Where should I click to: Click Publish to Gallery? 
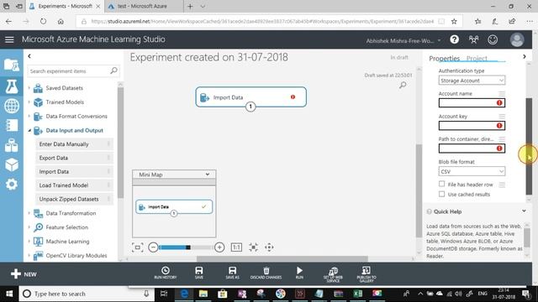(367, 274)
